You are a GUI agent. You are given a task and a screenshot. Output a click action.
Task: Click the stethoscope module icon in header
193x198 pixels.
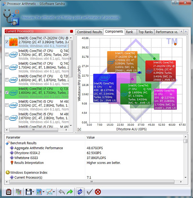pyautogui.click(x=11, y=17)
